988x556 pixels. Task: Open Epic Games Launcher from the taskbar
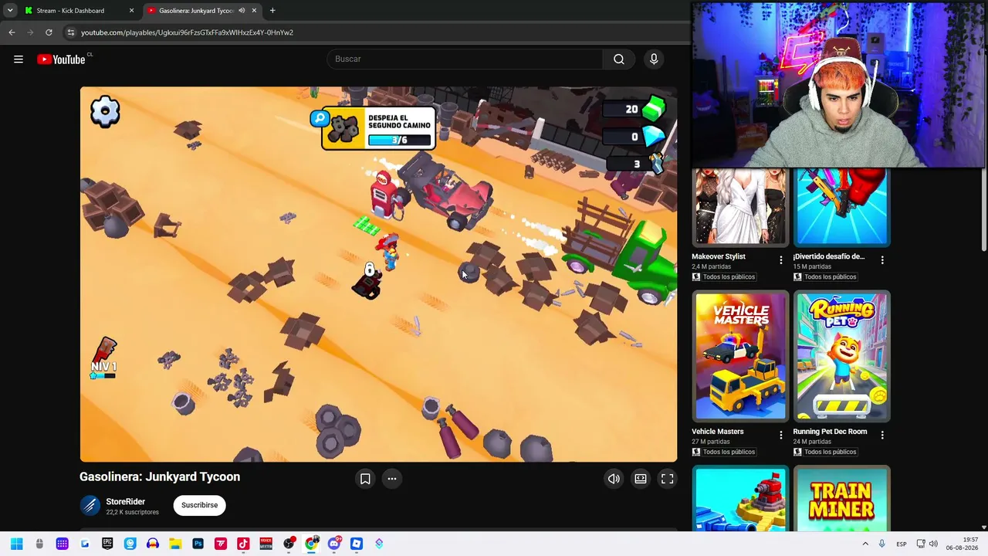click(107, 544)
